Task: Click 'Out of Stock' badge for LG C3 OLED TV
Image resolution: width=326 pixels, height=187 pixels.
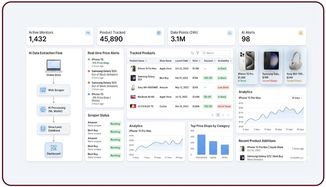Action: point(224,106)
